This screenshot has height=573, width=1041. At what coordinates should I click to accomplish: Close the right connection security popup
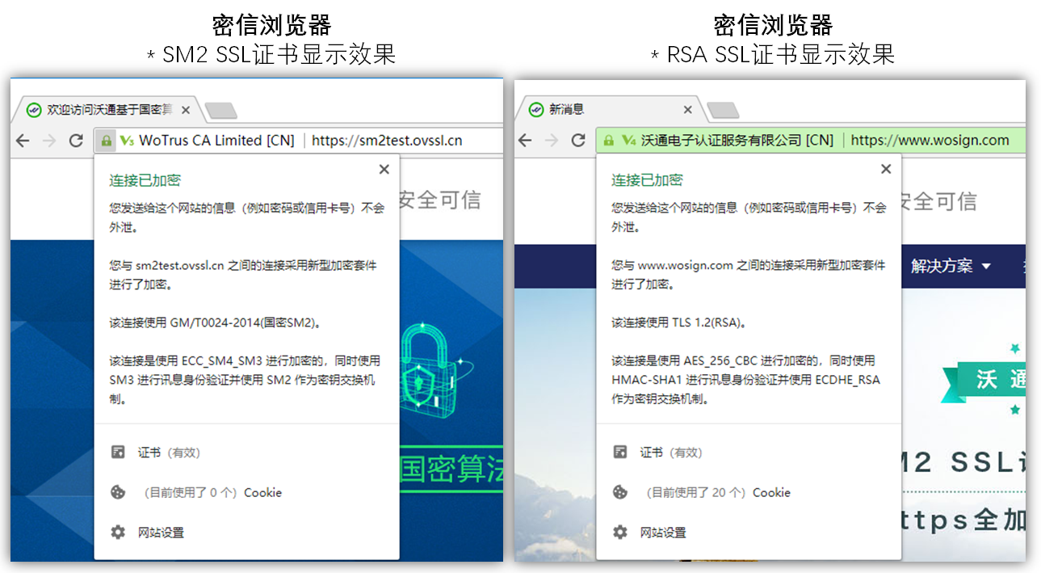tap(886, 169)
